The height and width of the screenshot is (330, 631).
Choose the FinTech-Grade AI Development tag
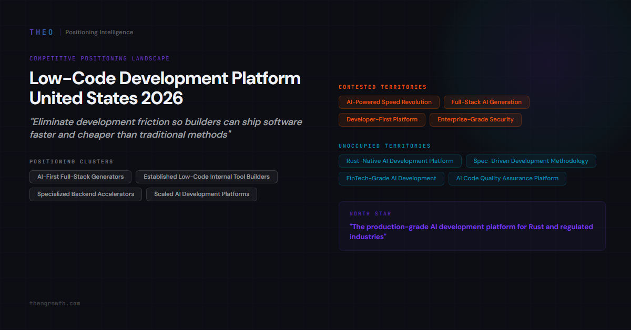pos(392,178)
